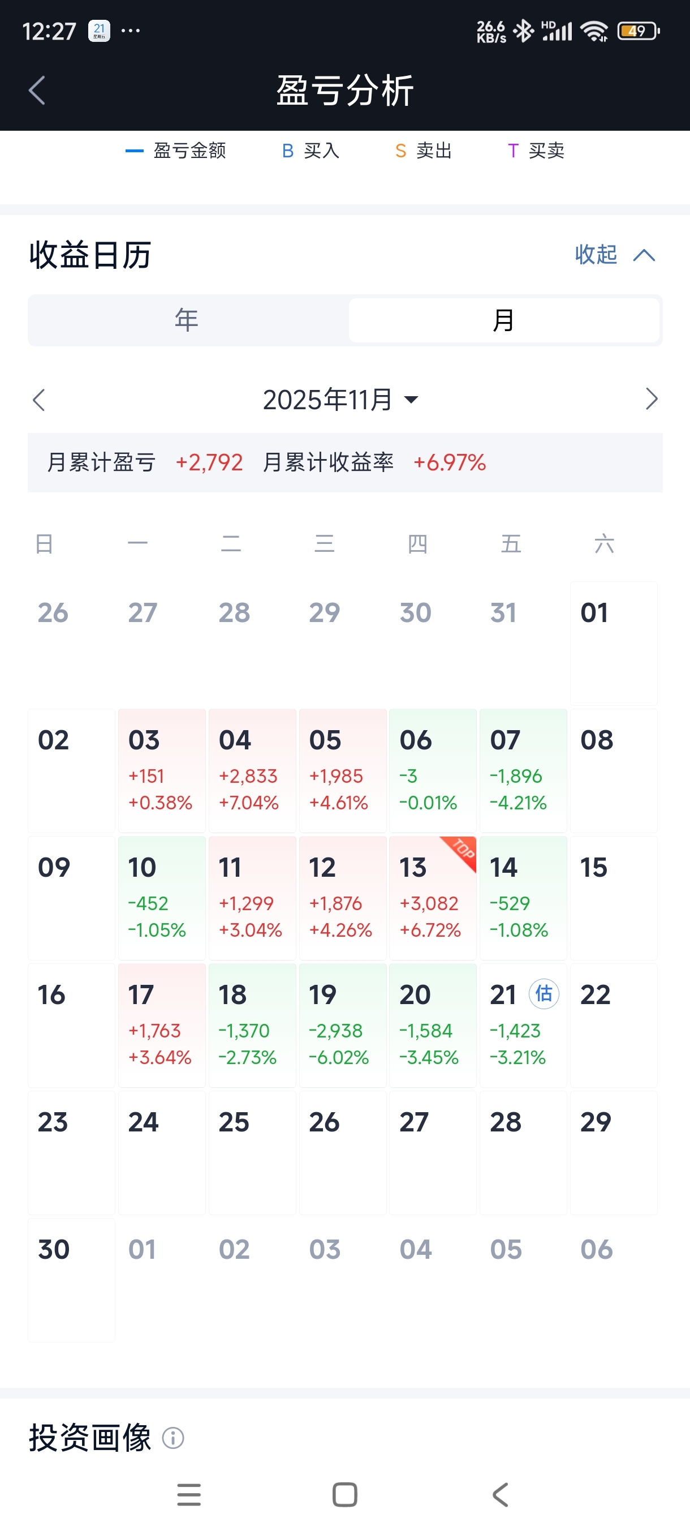690x1535 pixels.
Task: Open Android recent apps menu button
Action: [x=189, y=1494]
